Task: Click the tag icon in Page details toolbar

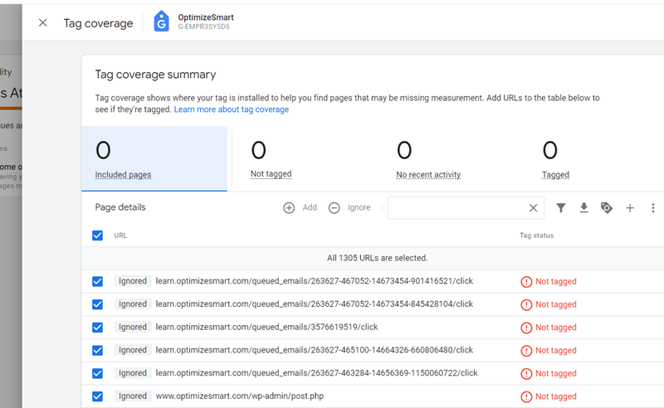Action: coord(607,208)
